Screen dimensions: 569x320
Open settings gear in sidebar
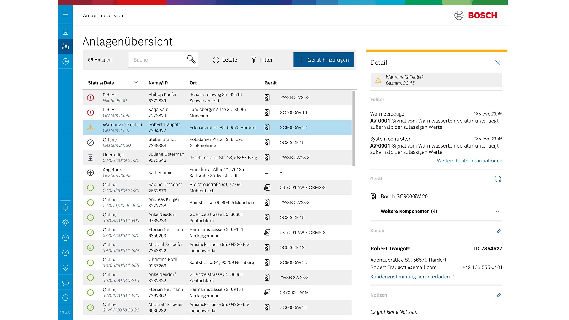tap(65, 223)
